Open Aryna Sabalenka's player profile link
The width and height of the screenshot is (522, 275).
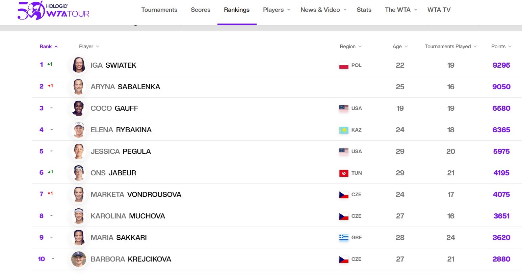click(x=125, y=87)
